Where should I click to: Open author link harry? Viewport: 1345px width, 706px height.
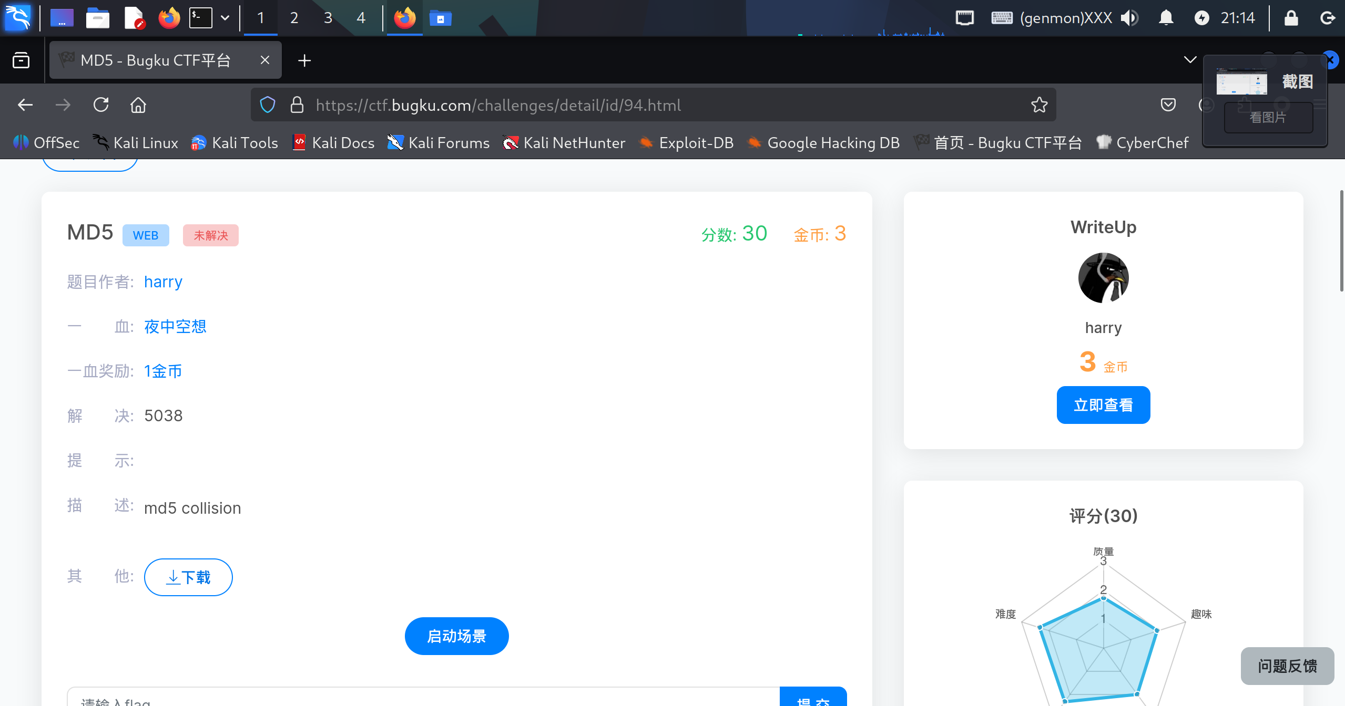tap(163, 282)
